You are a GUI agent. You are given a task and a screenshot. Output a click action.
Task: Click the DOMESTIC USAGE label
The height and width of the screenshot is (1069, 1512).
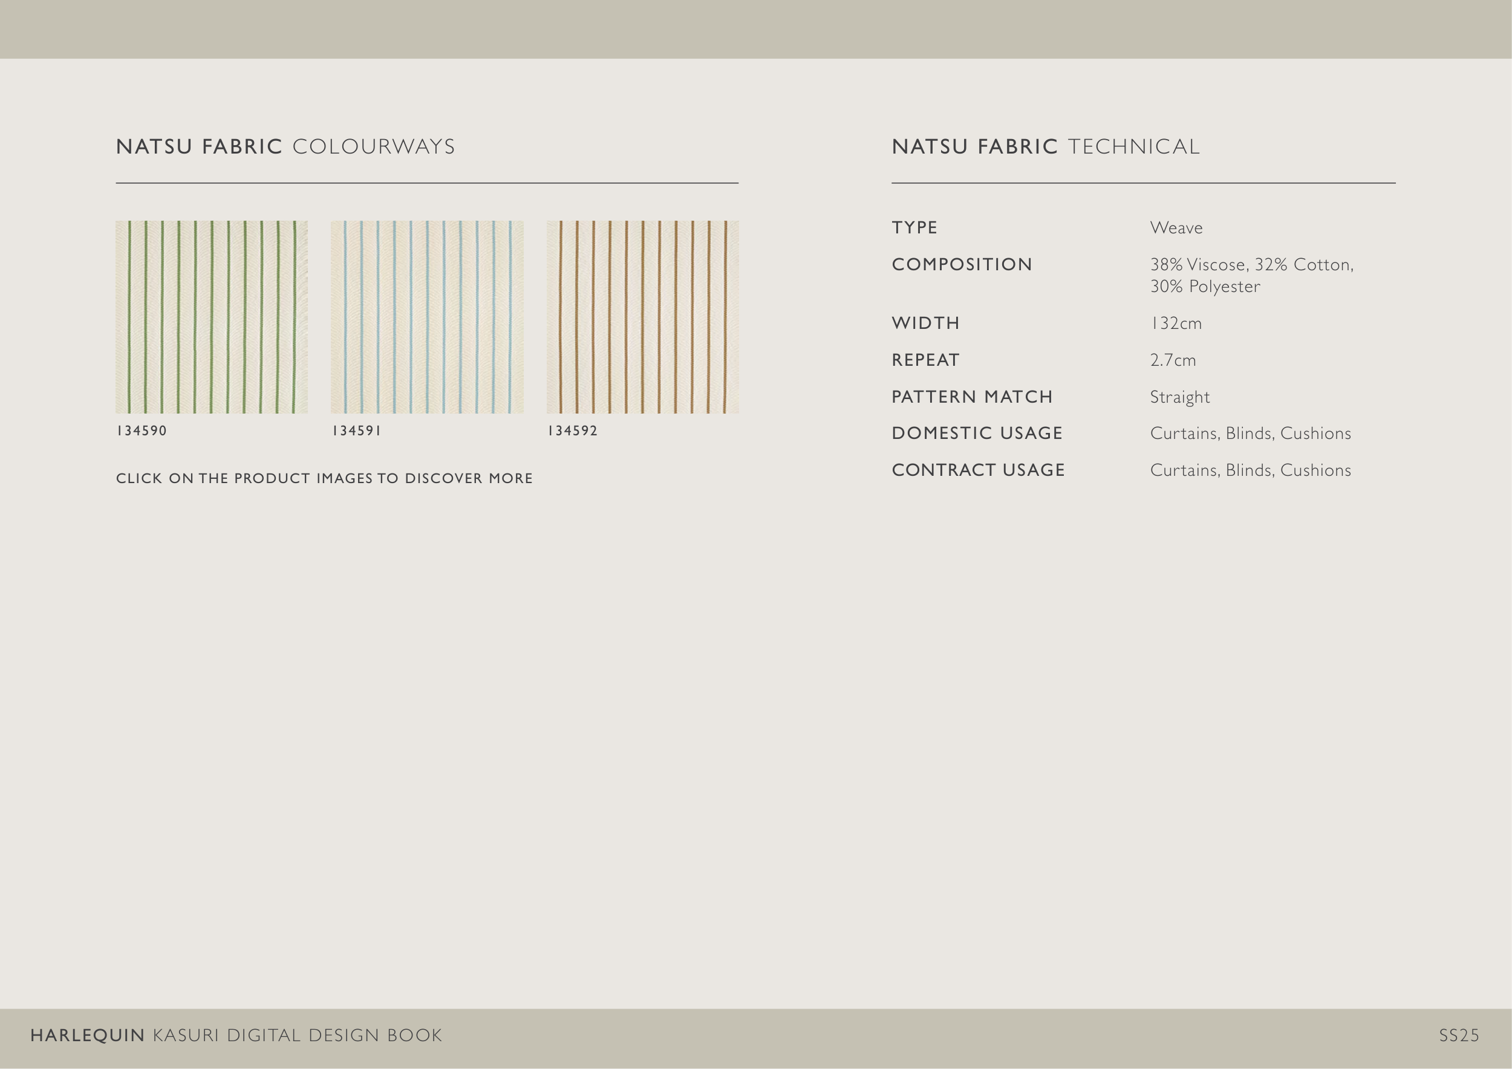click(977, 433)
